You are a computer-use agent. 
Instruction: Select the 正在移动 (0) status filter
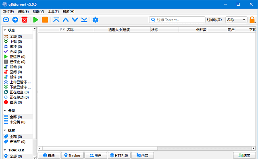pos(18,97)
